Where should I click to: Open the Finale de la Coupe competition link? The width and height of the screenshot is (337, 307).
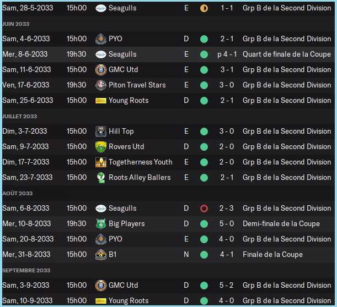pos(272,255)
